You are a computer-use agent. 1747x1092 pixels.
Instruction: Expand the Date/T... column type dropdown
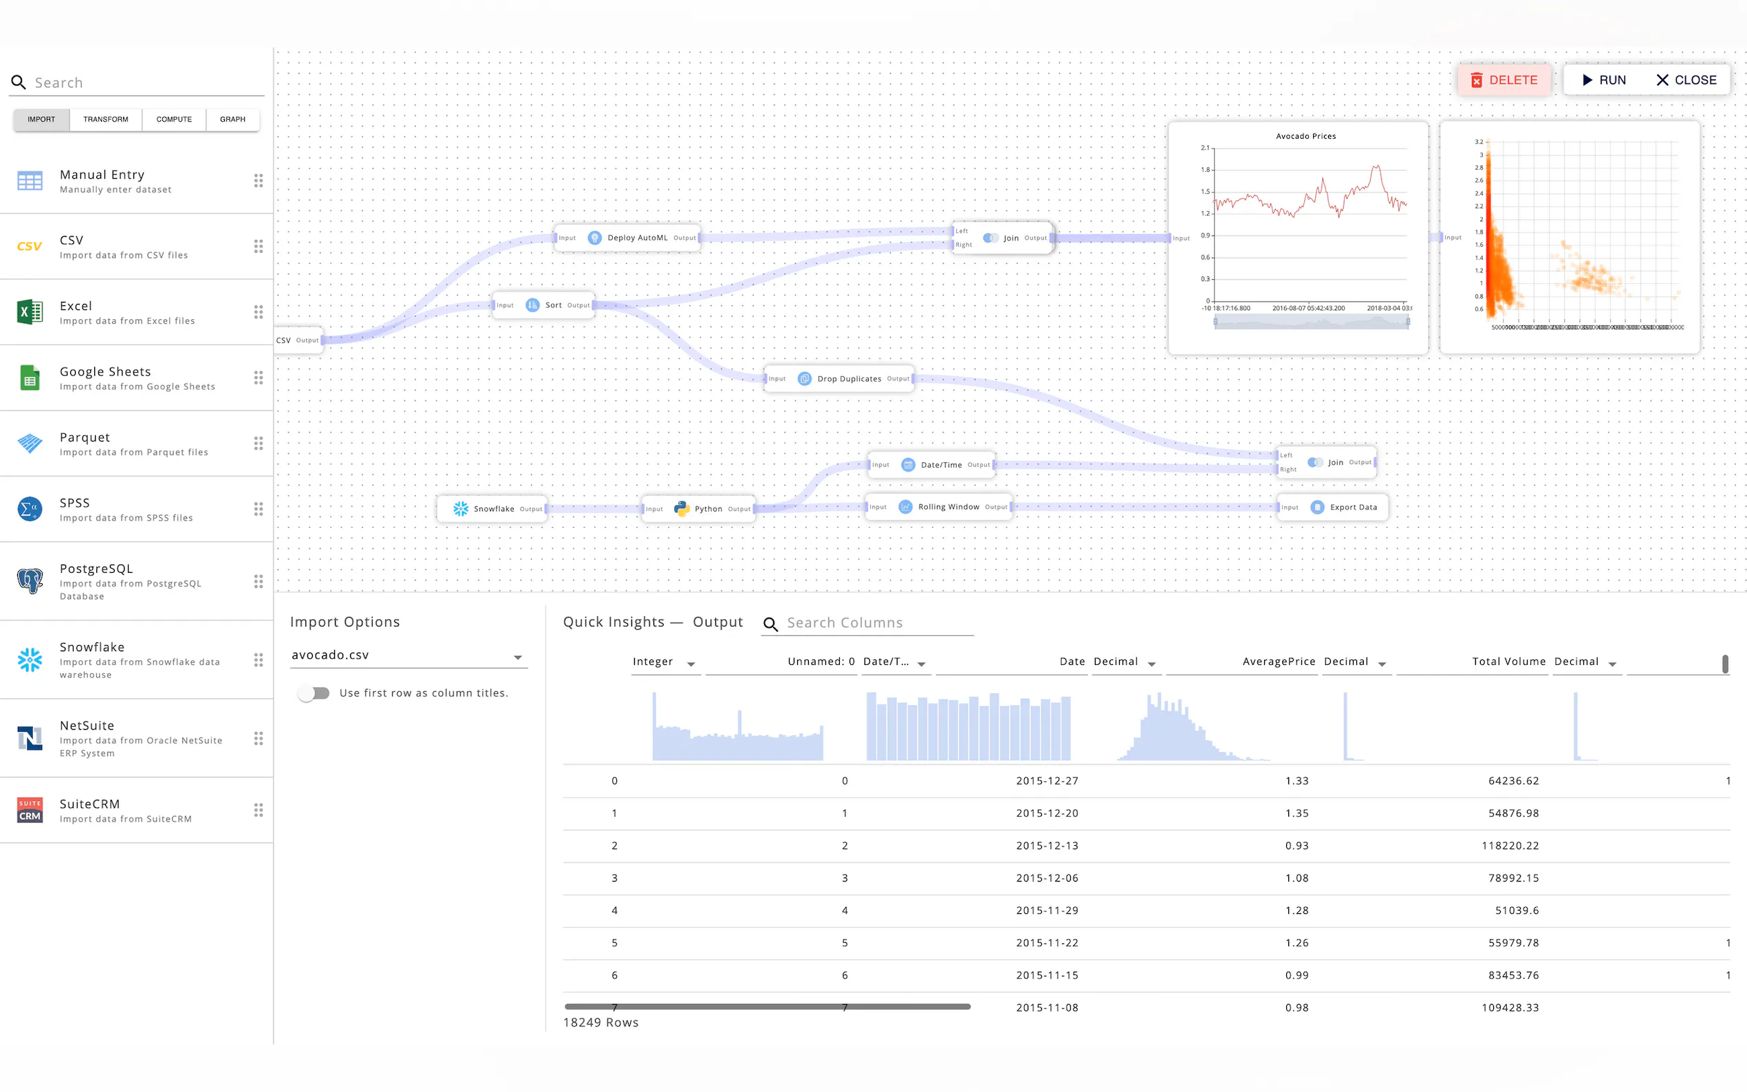(921, 664)
